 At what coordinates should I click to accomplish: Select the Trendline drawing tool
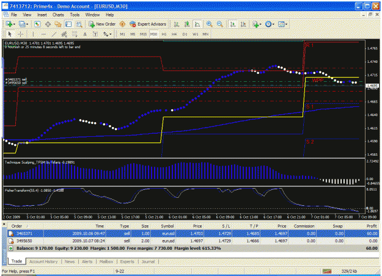(x=54, y=34)
